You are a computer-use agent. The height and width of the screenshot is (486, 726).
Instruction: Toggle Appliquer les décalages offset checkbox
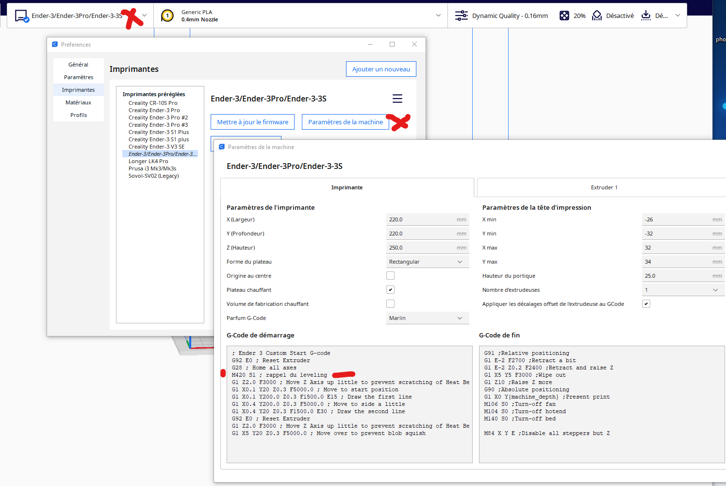point(646,304)
